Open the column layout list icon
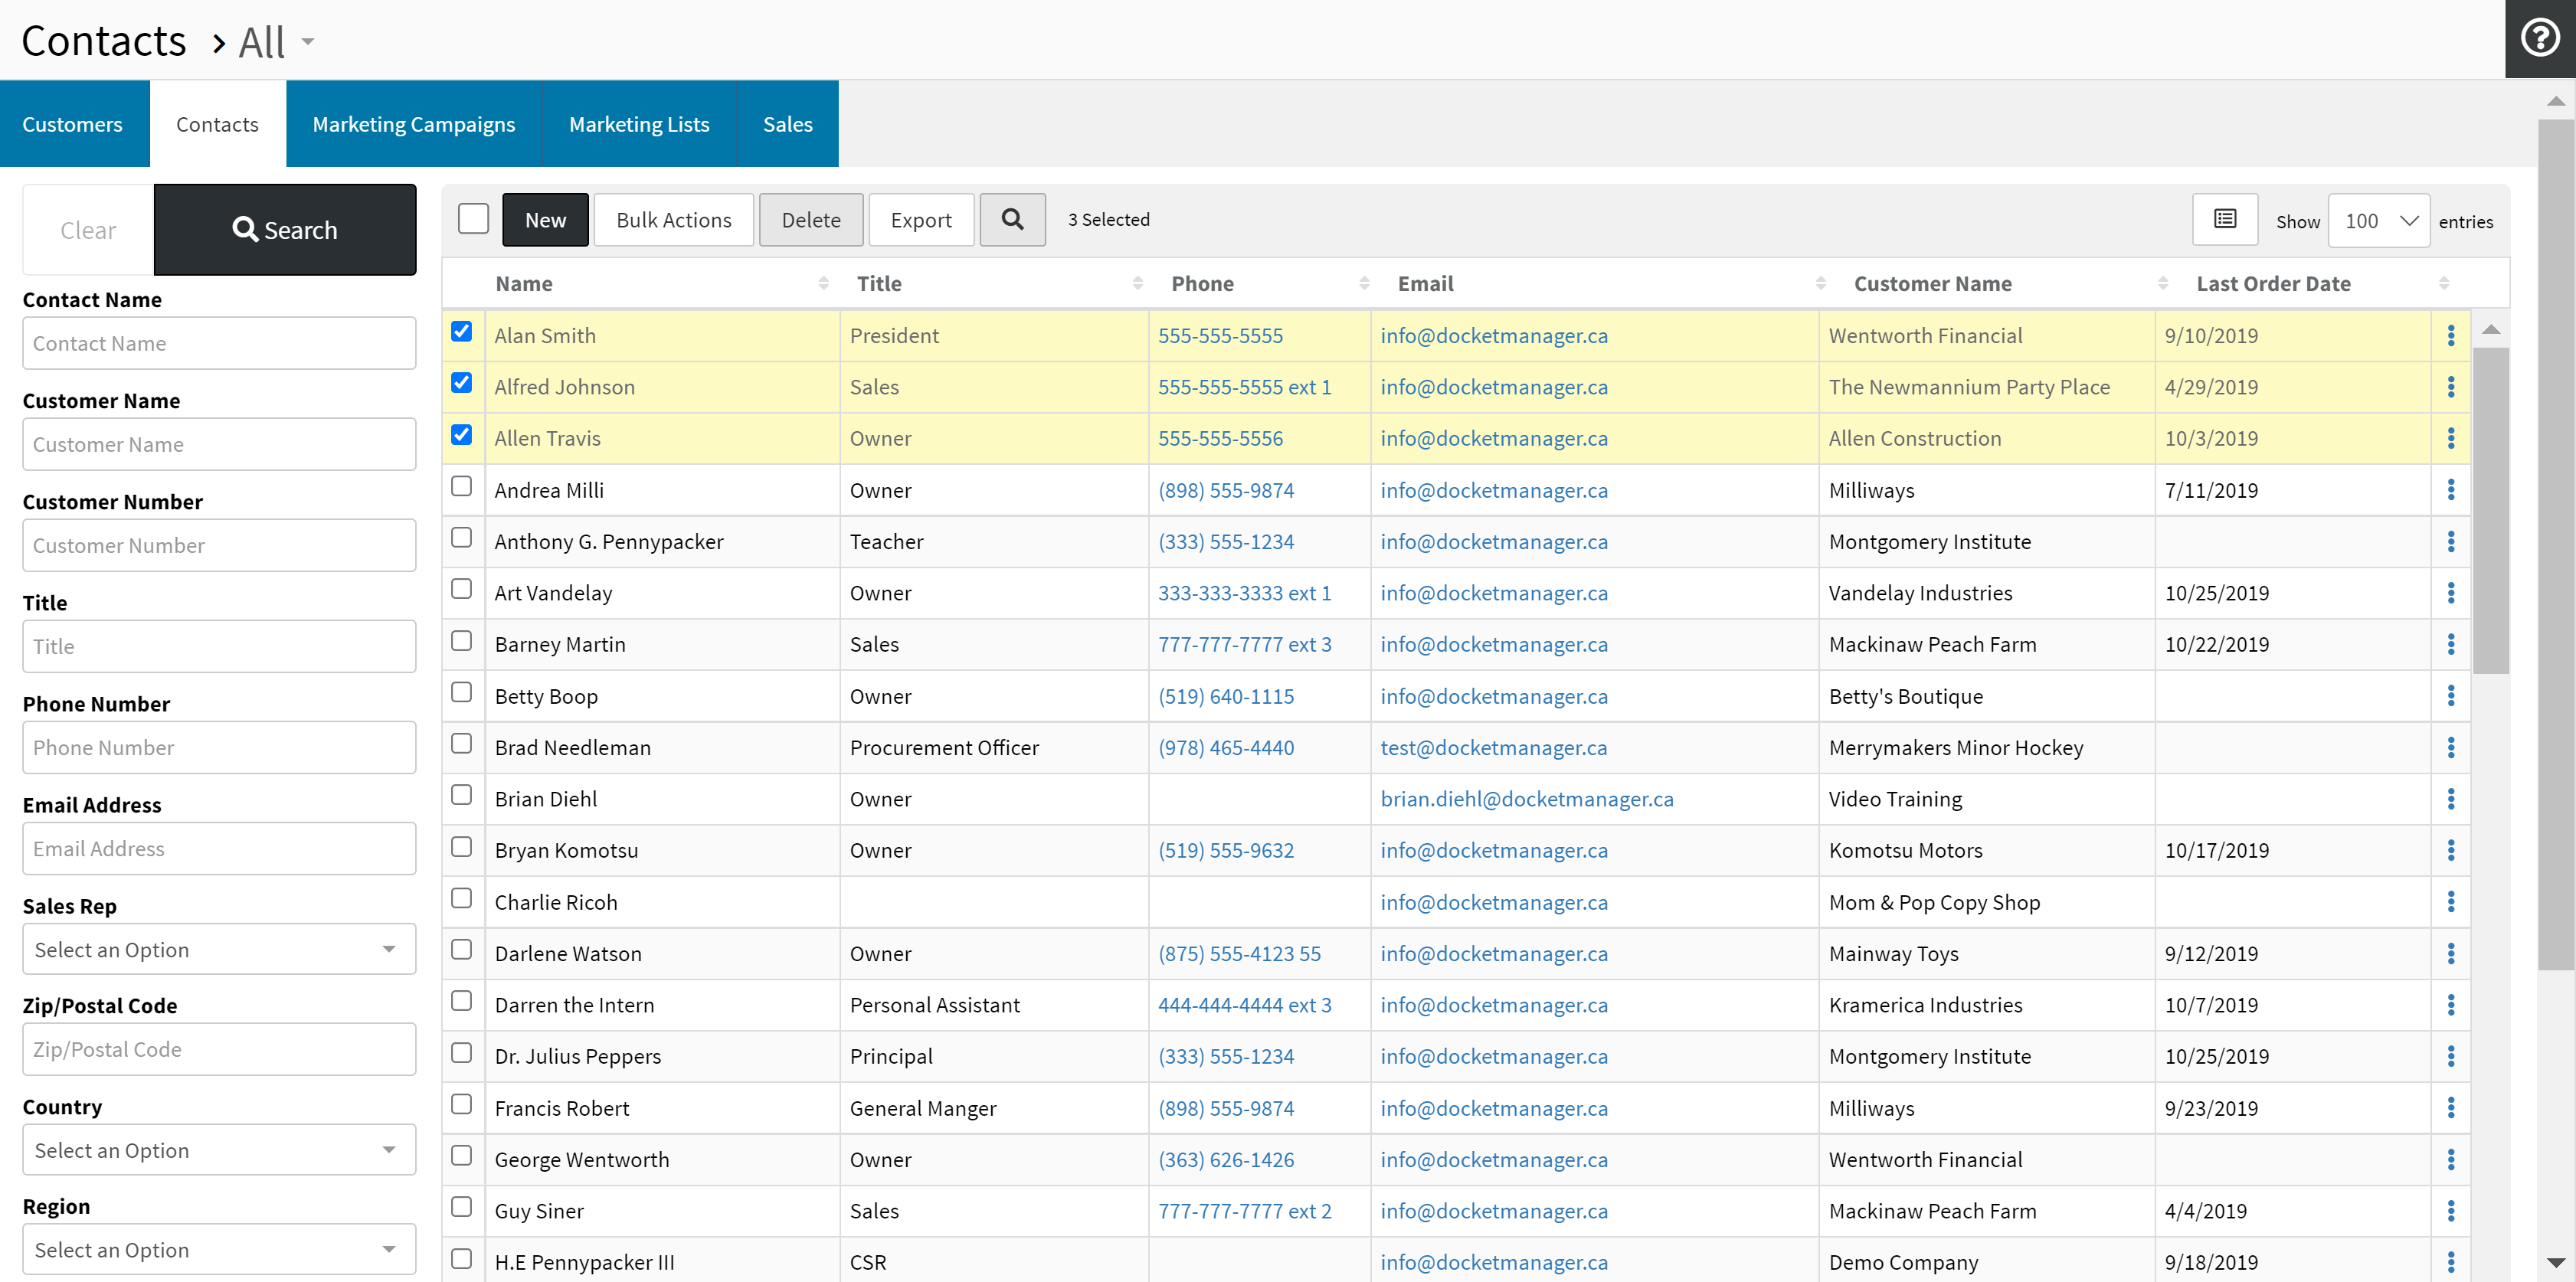This screenshot has height=1282, width=2576. click(x=2224, y=219)
